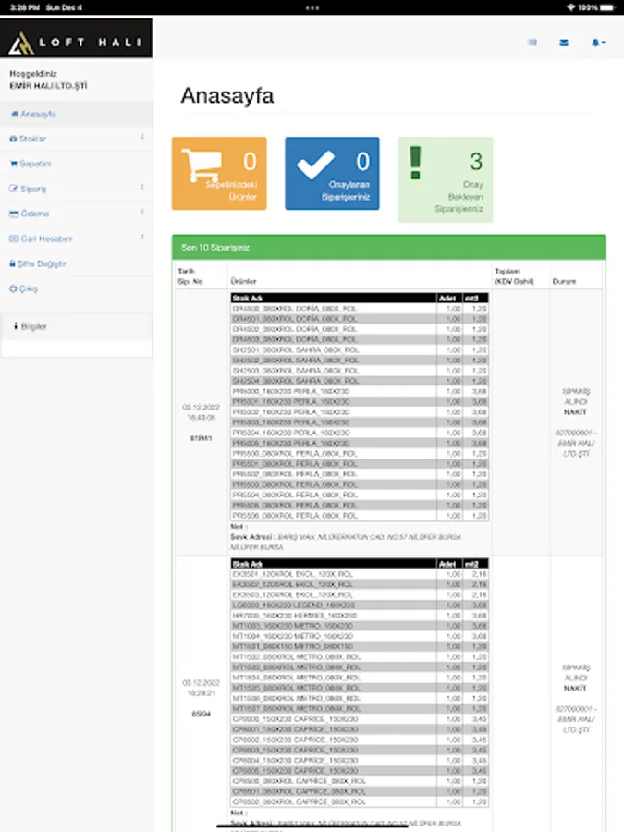This screenshot has height=832, width=624.
Task: Open the green Onay Bekleyen Siparişleriniz card
Action: [446, 179]
